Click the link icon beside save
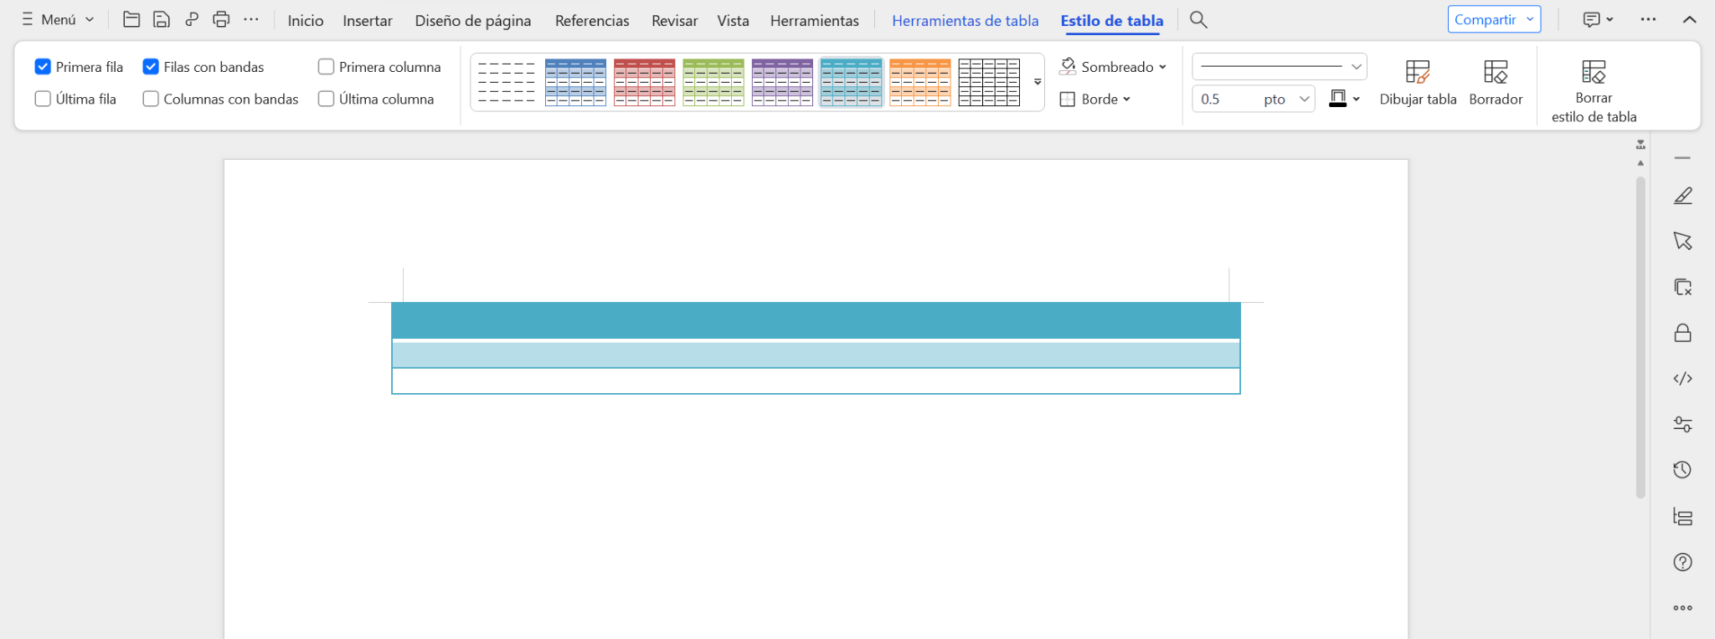 point(192,19)
